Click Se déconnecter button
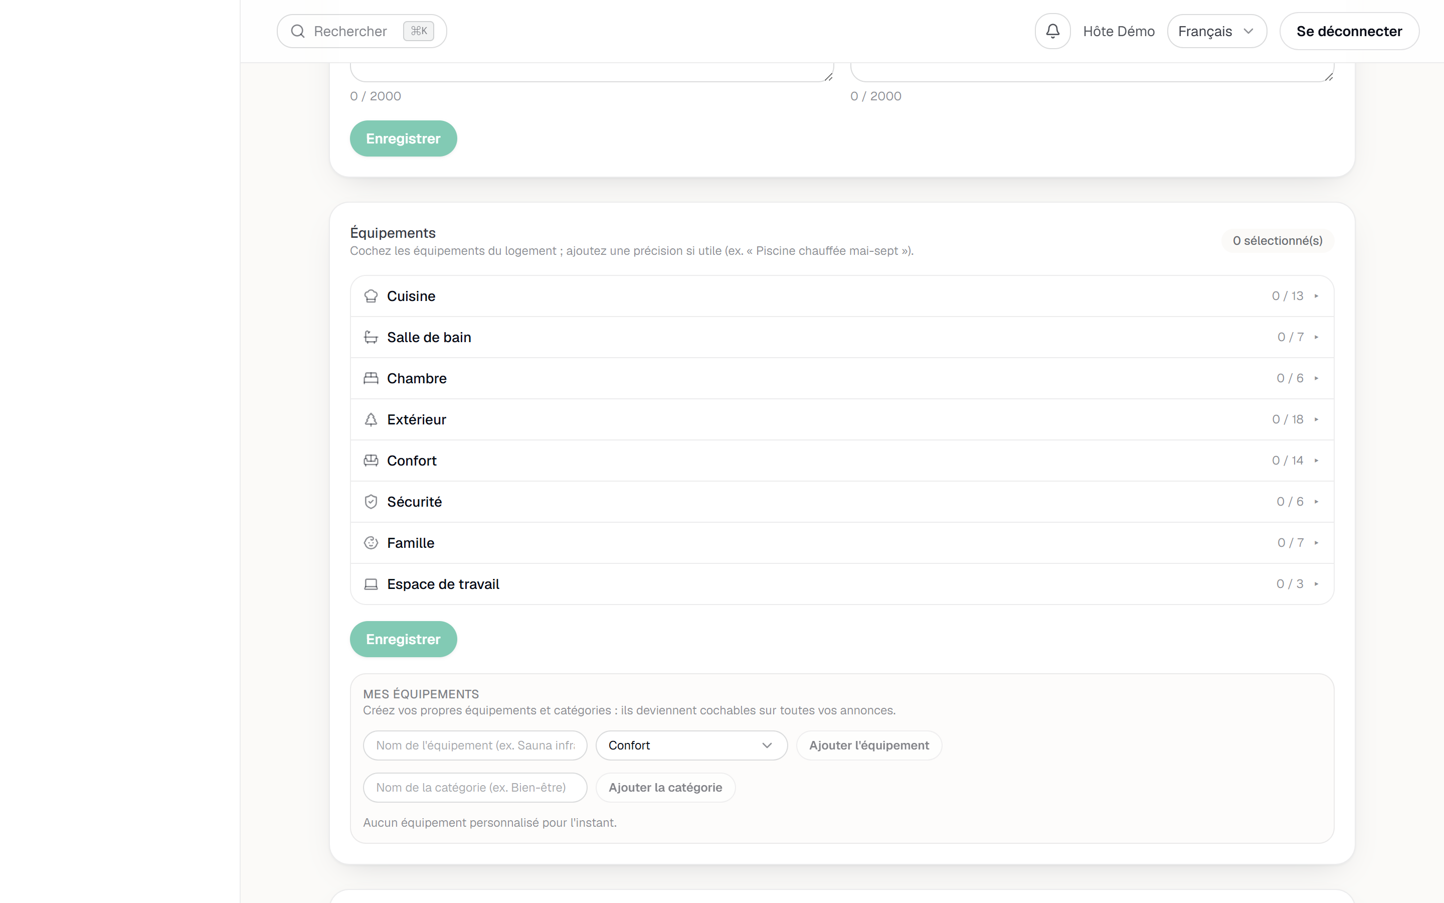Screen dimensions: 1444x903 1349,31
